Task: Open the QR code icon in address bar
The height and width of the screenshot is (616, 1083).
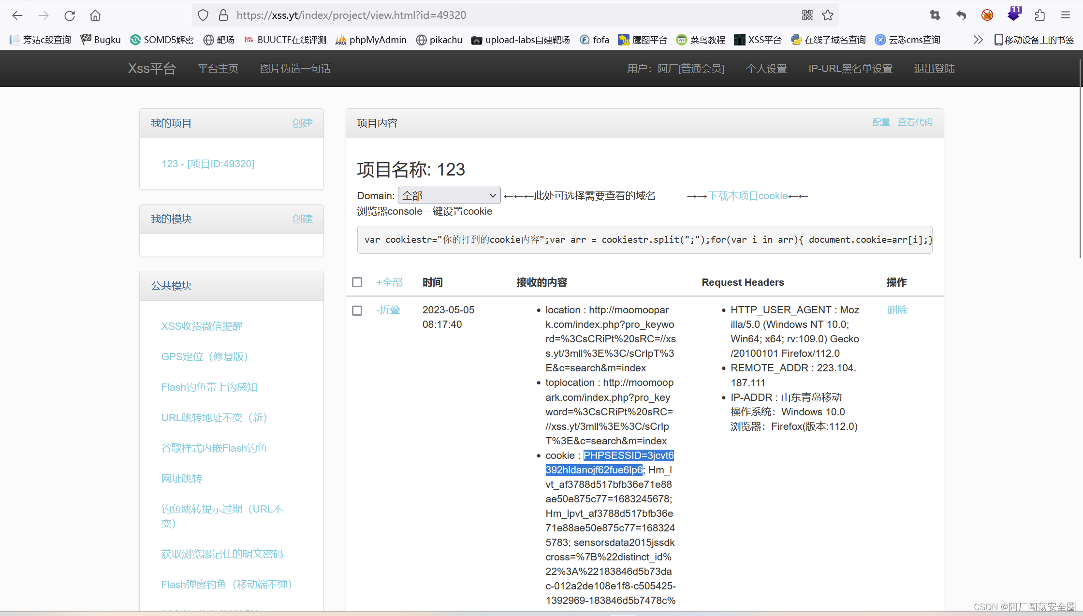Action: [x=807, y=15]
